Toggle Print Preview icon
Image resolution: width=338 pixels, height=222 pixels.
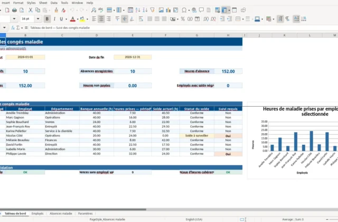pos(22,10)
